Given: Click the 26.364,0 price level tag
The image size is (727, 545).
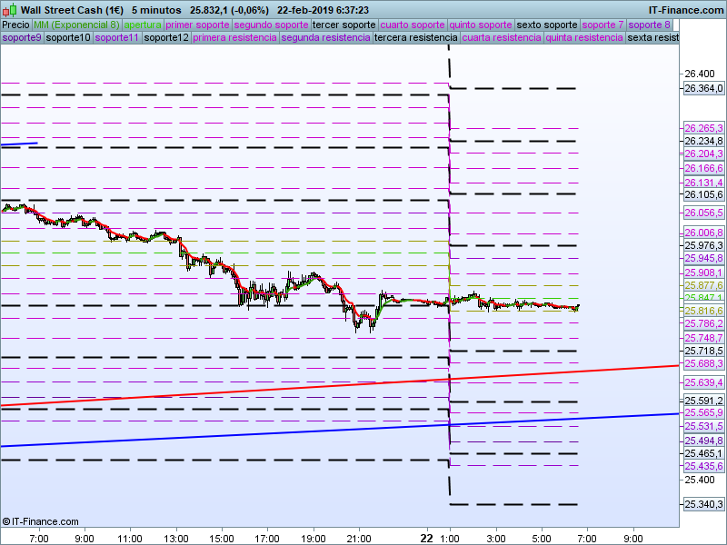Looking at the screenshot, I should click(703, 88).
